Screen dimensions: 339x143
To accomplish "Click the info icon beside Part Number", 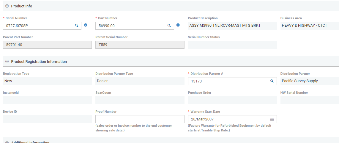I will 178,25.
